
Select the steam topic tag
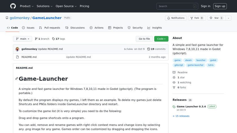point(188,60)
